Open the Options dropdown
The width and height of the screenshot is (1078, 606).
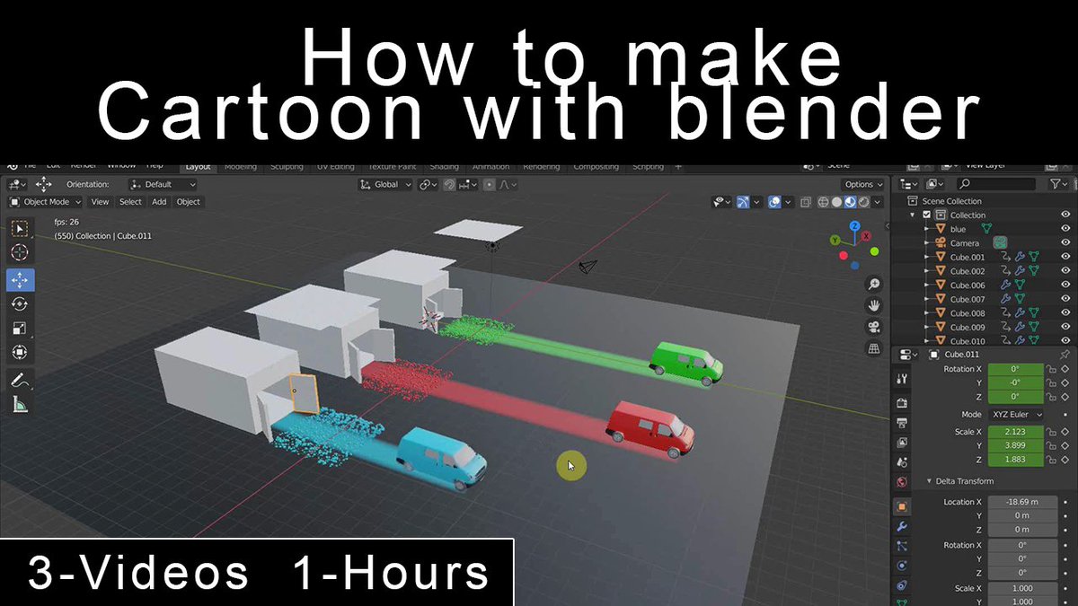click(863, 184)
